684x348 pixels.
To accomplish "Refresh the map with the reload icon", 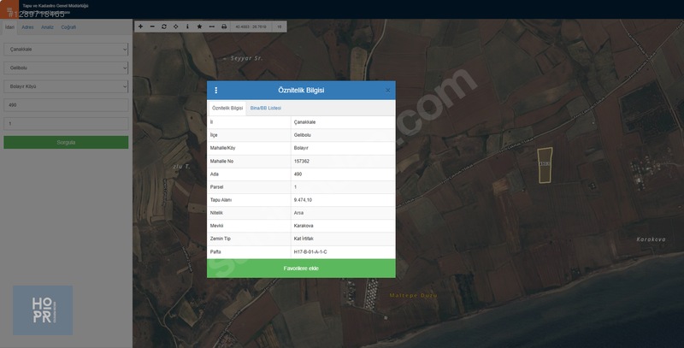I will pos(164,27).
